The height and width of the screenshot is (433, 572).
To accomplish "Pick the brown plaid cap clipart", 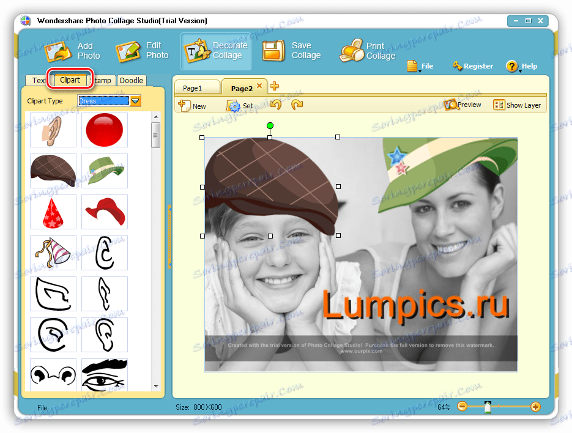I will click(x=53, y=171).
